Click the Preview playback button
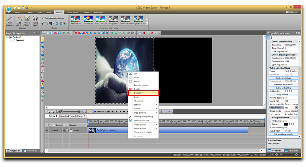 (99, 112)
